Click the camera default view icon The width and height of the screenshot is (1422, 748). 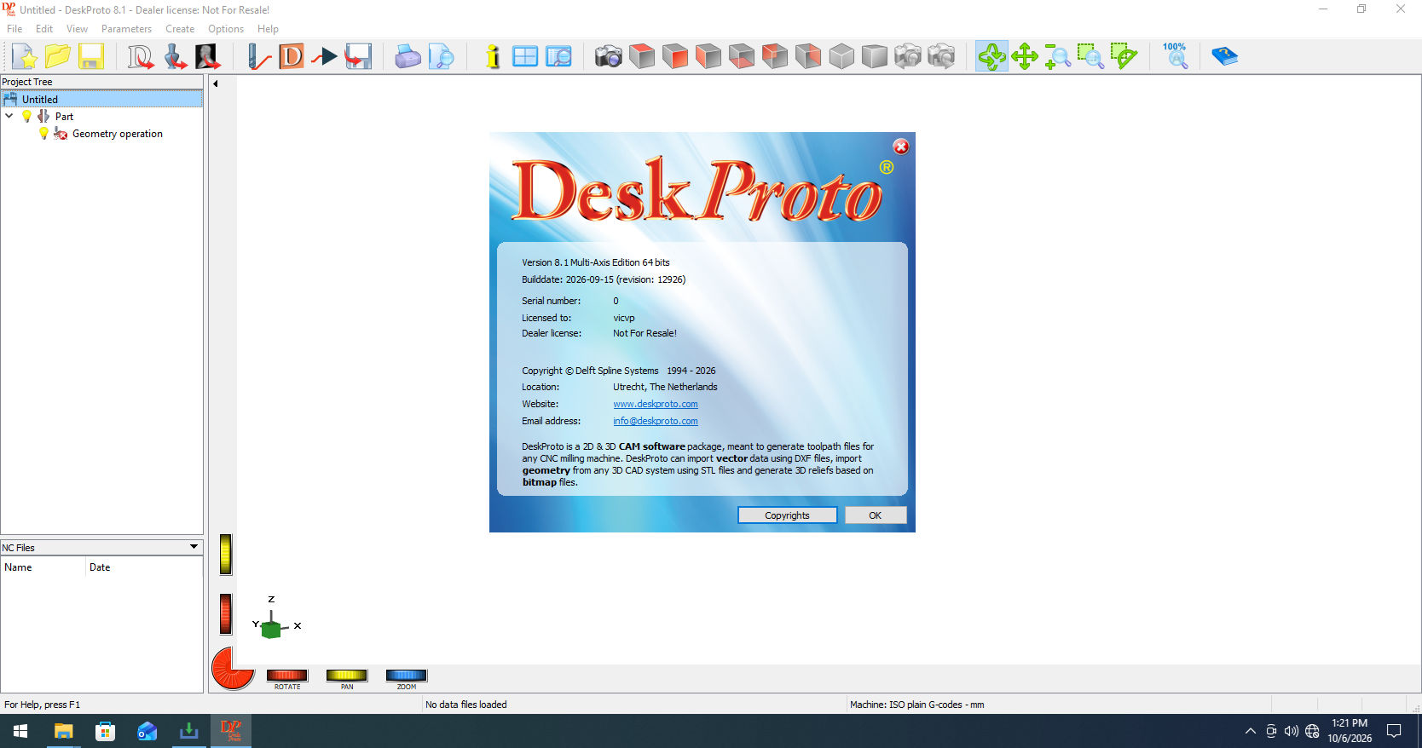point(609,57)
